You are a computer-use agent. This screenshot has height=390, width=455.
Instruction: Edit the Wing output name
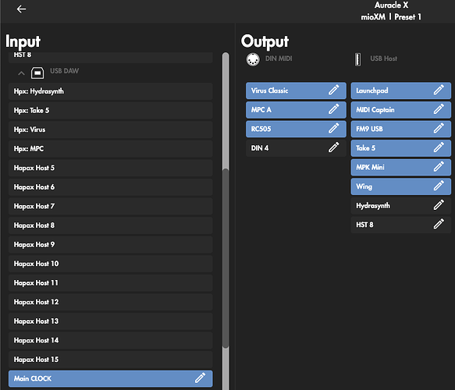coord(439,186)
